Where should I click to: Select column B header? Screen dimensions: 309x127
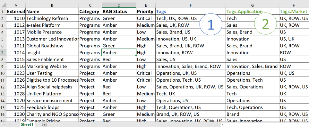(x=52, y=5)
